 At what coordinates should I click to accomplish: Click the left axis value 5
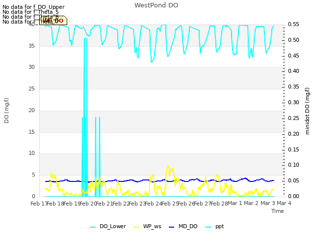tap(33, 175)
